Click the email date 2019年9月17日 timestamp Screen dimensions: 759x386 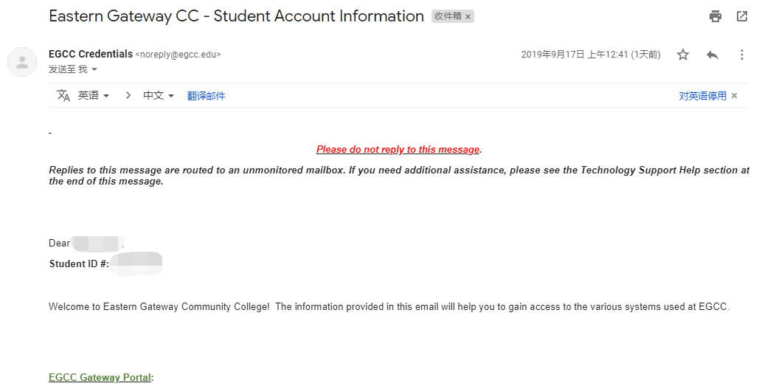(591, 55)
